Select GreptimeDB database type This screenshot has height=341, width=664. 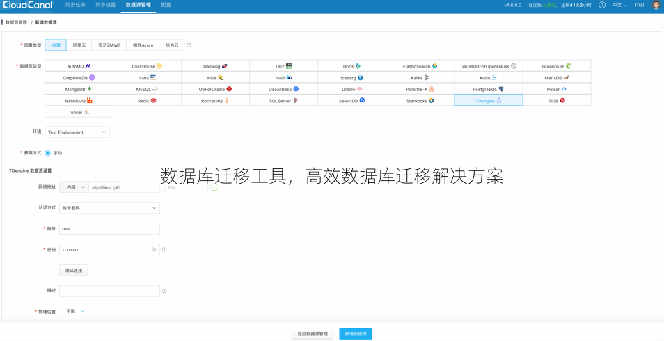click(x=79, y=77)
